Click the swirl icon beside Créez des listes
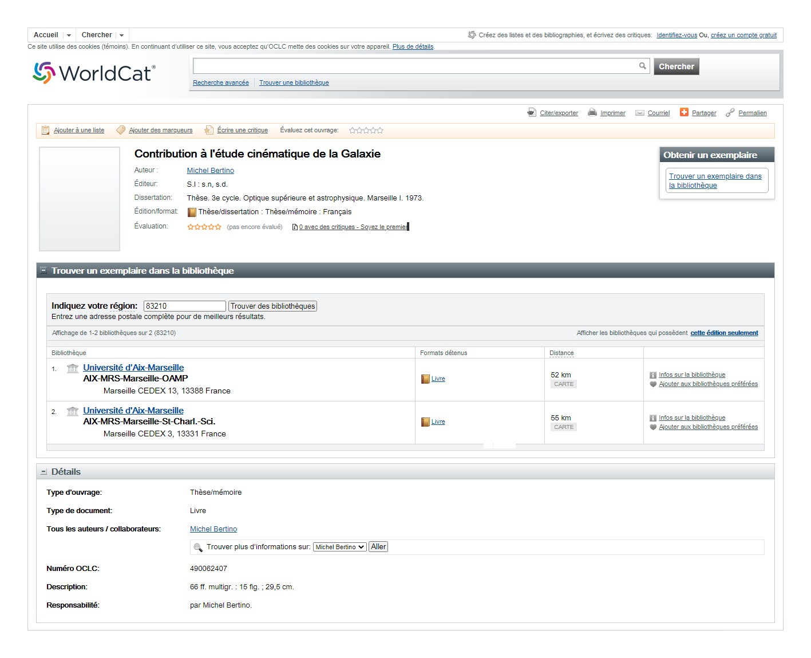 [472, 35]
